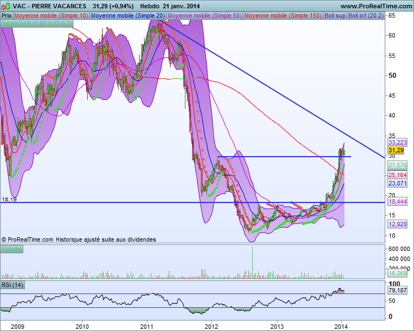Click the RSI (14) panel label
Screen dimensions: 414x331
pos(12,285)
